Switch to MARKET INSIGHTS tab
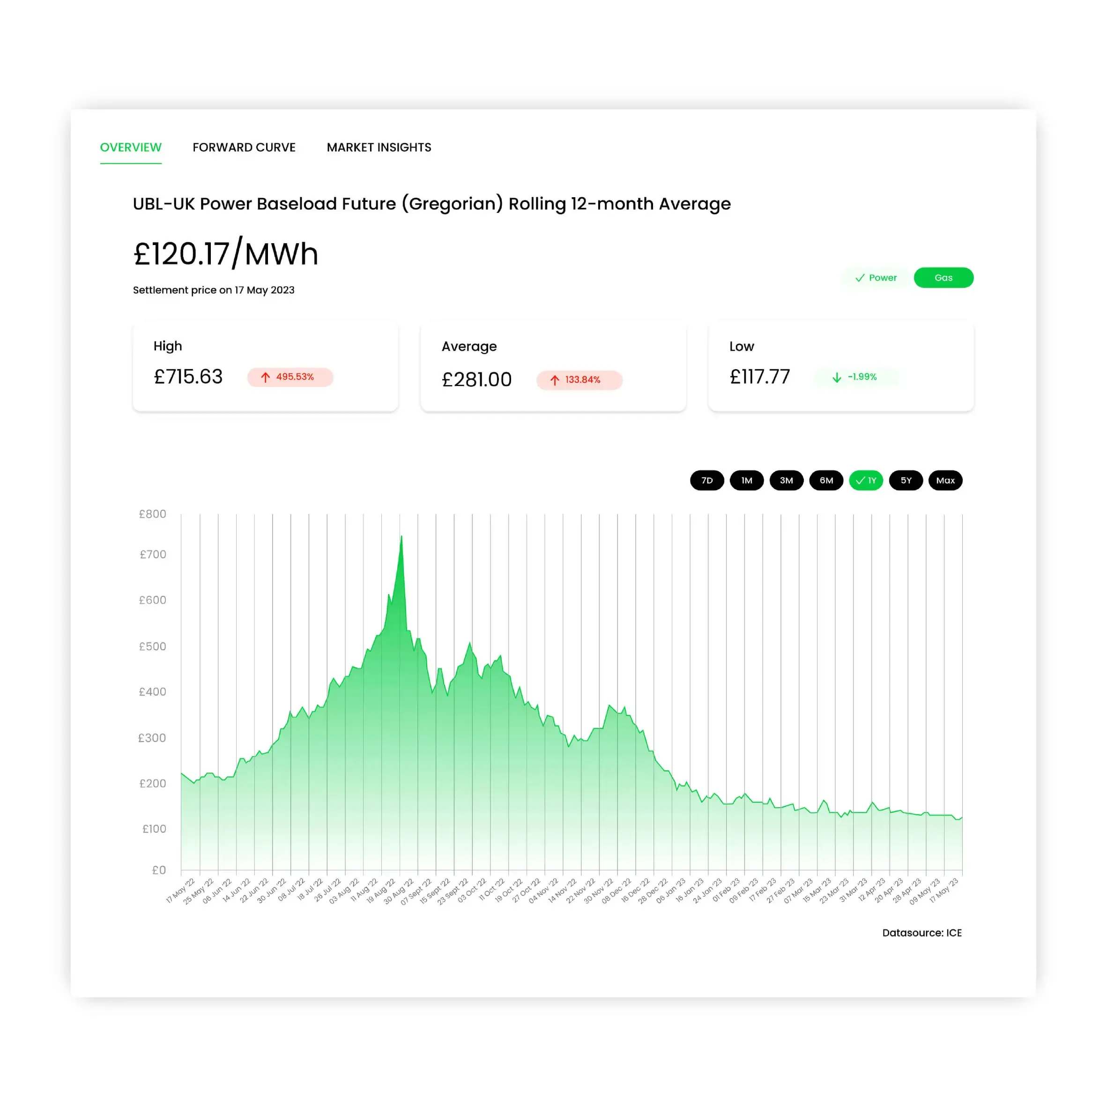The width and height of the screenshot is (1107, 1107). coord(379,147)
